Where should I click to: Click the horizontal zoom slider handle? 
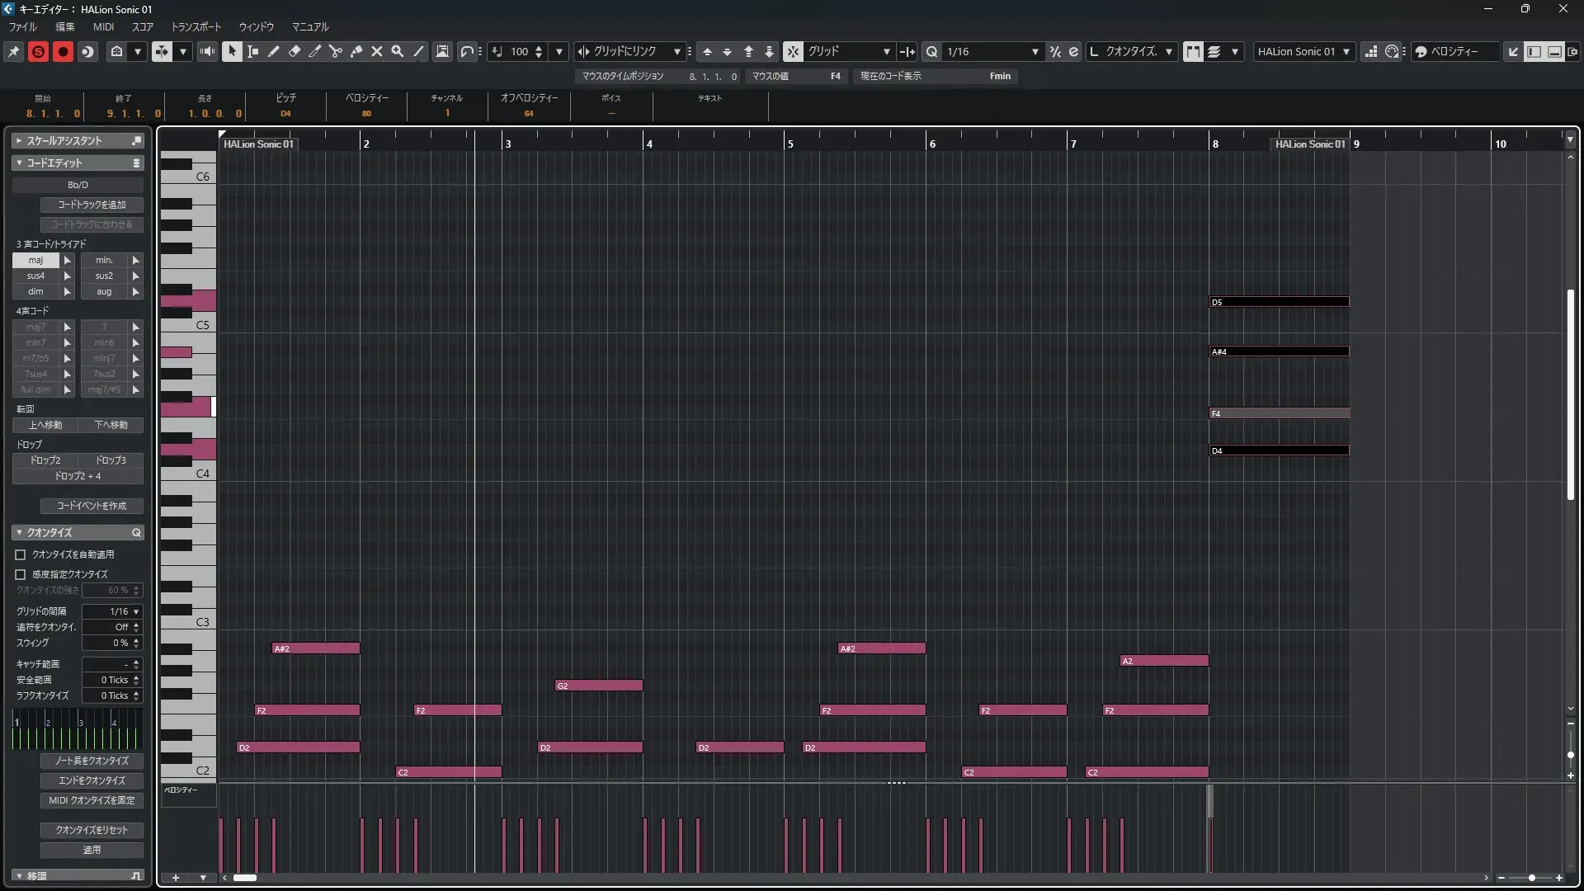click(1532, 878)
